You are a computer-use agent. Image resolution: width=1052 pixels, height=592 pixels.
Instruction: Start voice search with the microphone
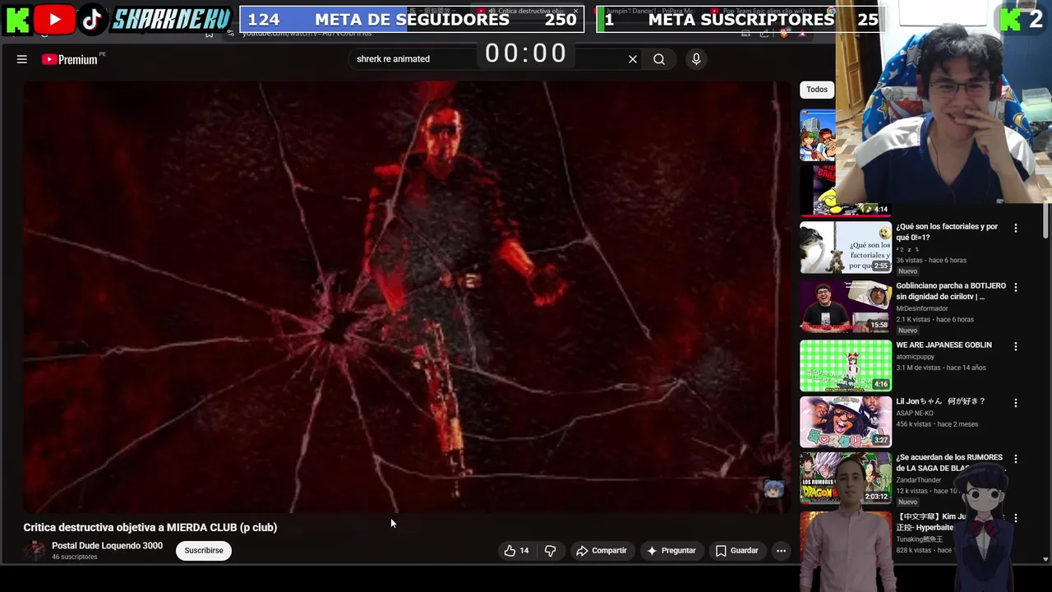pos(696,59)
